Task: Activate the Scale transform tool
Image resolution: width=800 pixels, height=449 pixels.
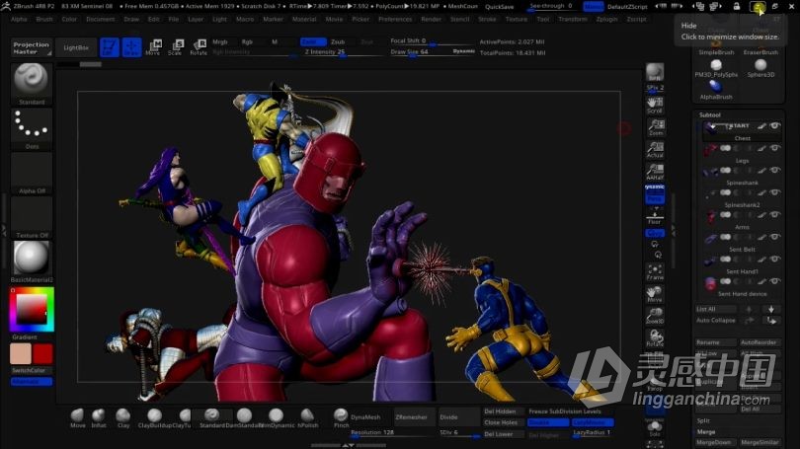Action: point(175,47)
